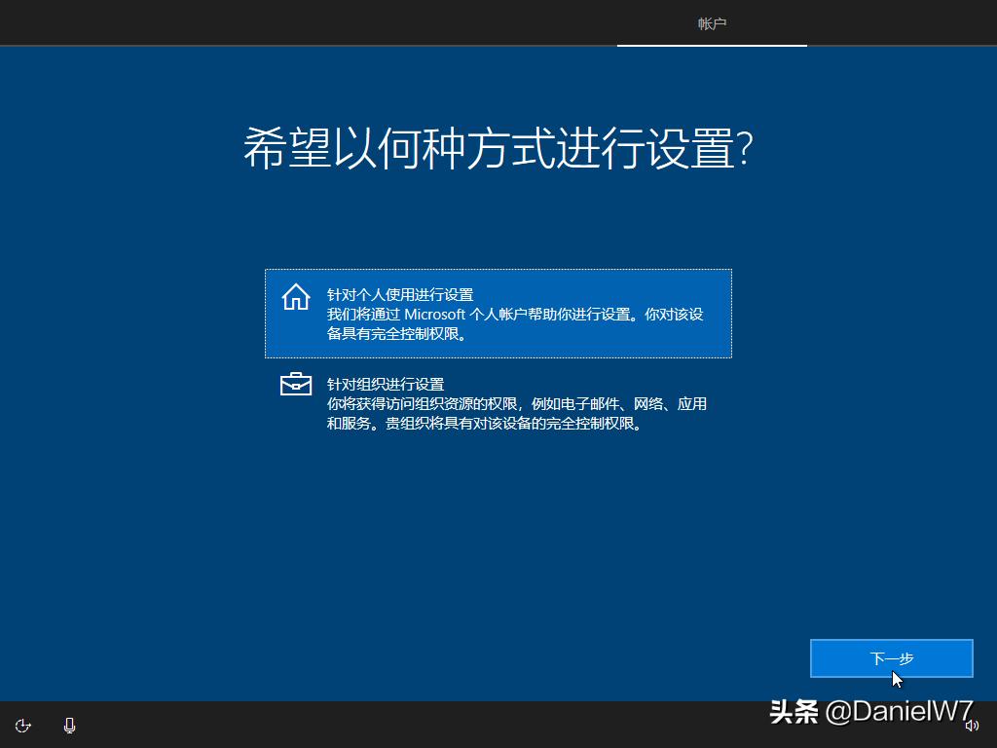Select the organization setup option
This screenshot has height=748, width=997.
tap(498, 405)
